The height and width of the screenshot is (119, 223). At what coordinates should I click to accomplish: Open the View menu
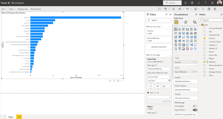coord(12,9)
